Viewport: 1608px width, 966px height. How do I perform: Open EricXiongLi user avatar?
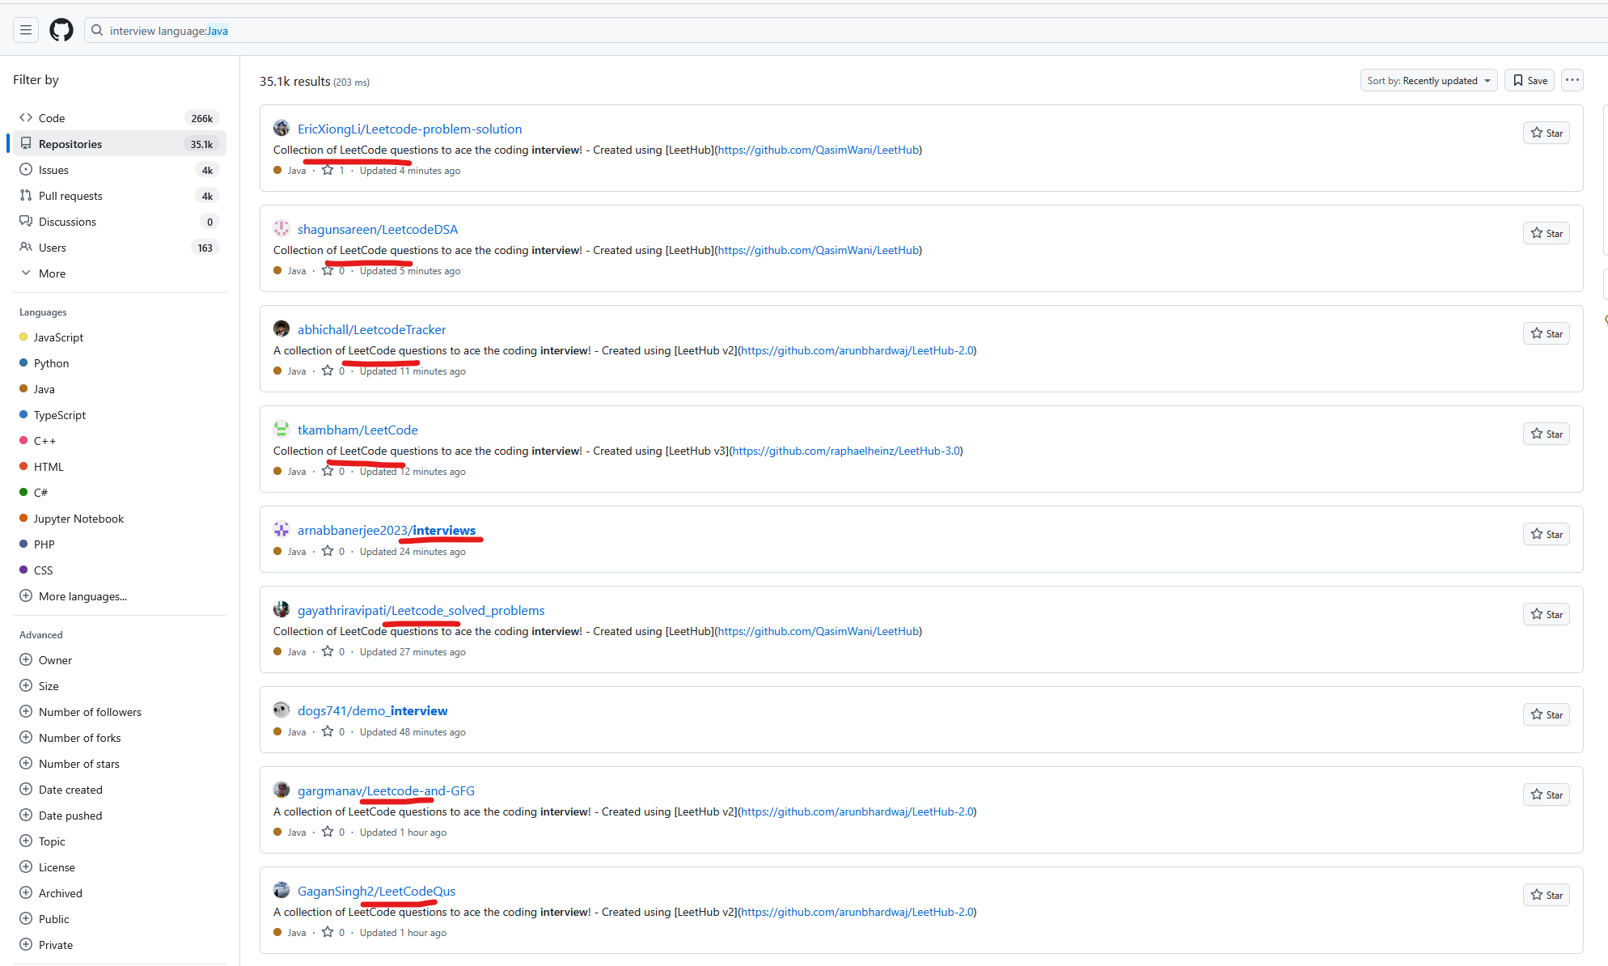tap(281, 129)
